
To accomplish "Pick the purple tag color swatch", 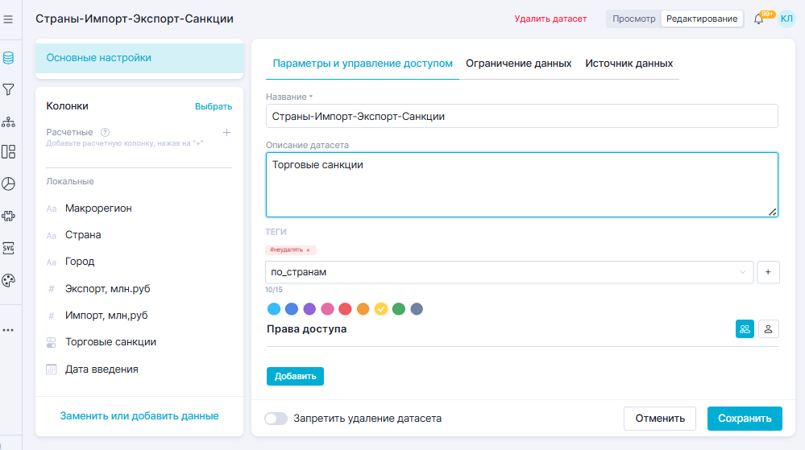I will tap(309, 309).
